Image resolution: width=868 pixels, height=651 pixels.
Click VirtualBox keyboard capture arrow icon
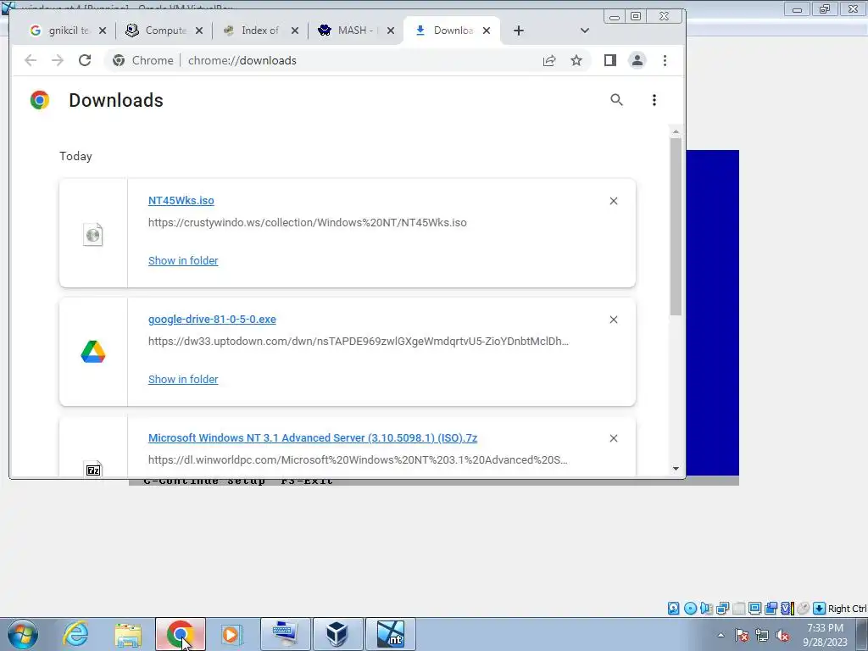tap(820, 609)
